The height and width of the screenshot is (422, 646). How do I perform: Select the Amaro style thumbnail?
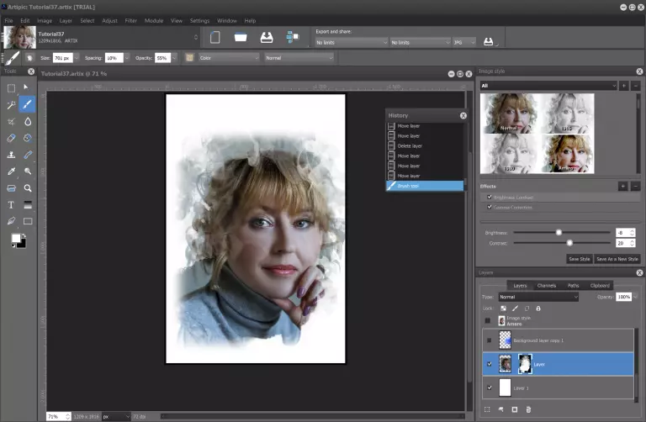click(x=567, y=154)
